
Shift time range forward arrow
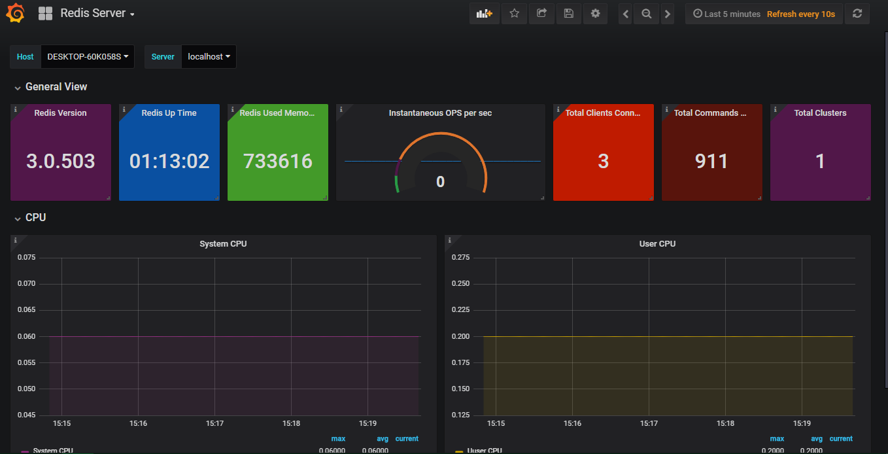[x=667, y=14]
